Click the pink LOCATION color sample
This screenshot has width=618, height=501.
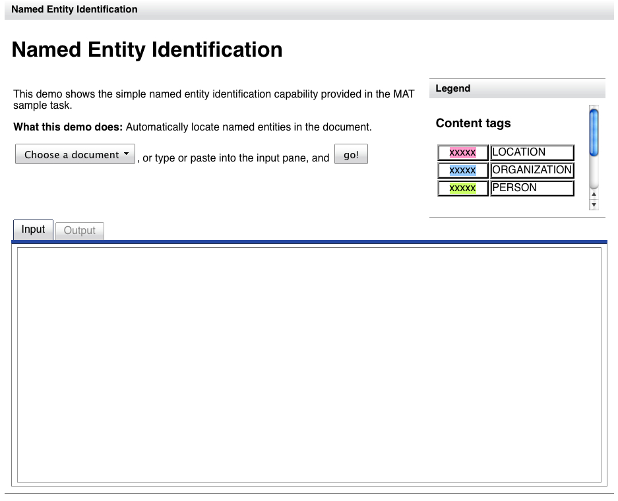pos(462,152)
